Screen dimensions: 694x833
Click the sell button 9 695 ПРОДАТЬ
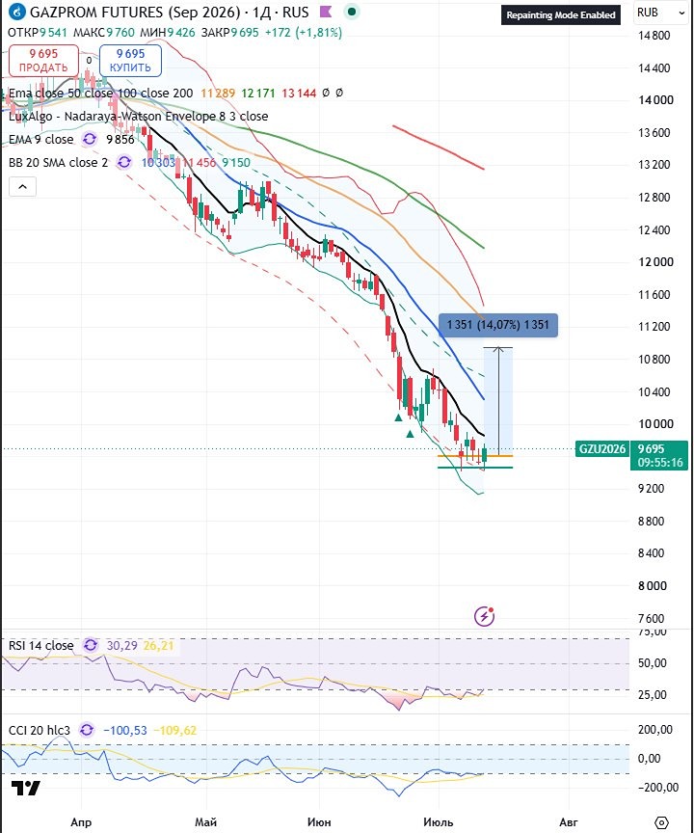tap(43, 61)
